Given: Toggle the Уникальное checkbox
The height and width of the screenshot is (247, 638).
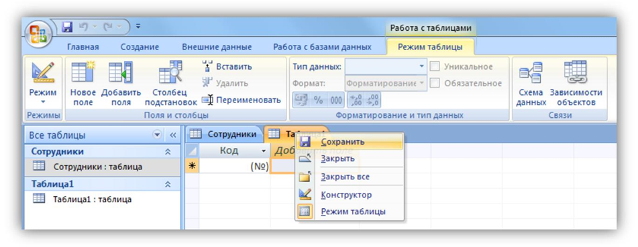Looking at the screenshot, I should (x=435, y=67).
